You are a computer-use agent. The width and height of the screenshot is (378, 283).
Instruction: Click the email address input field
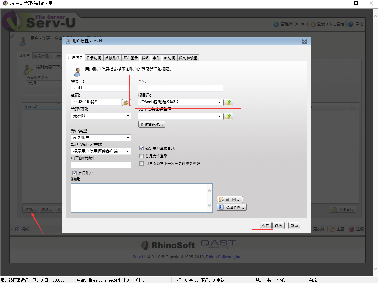(101, 165)
